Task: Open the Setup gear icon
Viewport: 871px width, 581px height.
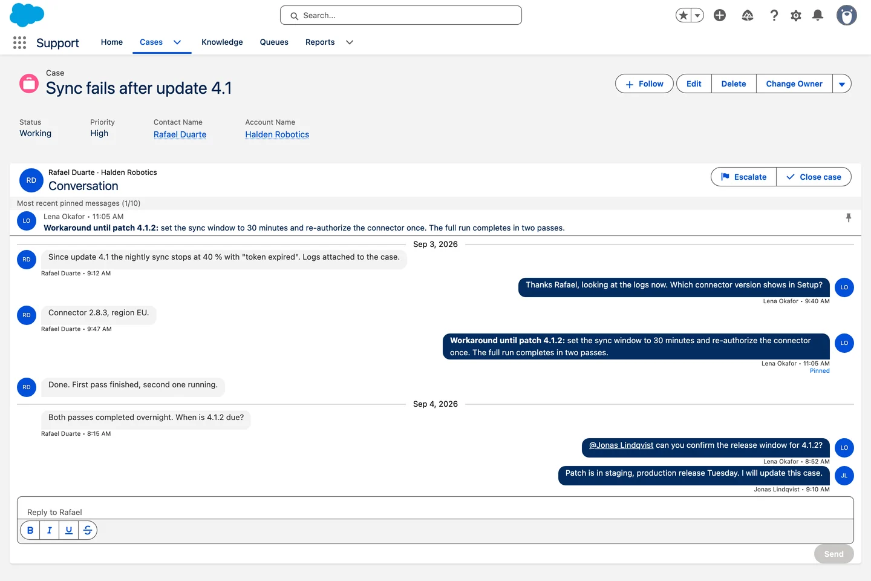Action: click(796, 16)
